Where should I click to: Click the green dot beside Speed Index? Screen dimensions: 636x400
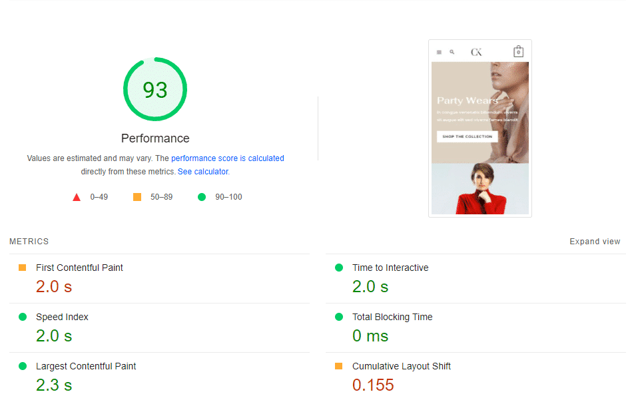pos(22,317)
